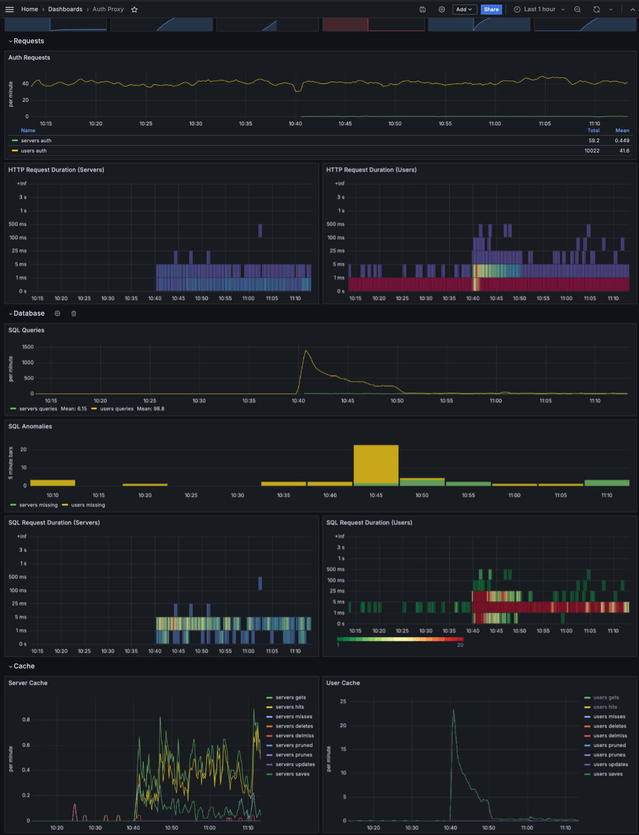Click the Share button

[491, 9]
